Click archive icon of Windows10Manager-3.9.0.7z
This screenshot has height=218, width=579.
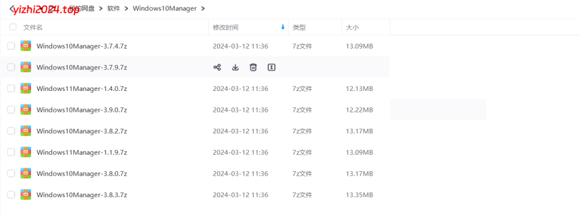pos(26,110)
